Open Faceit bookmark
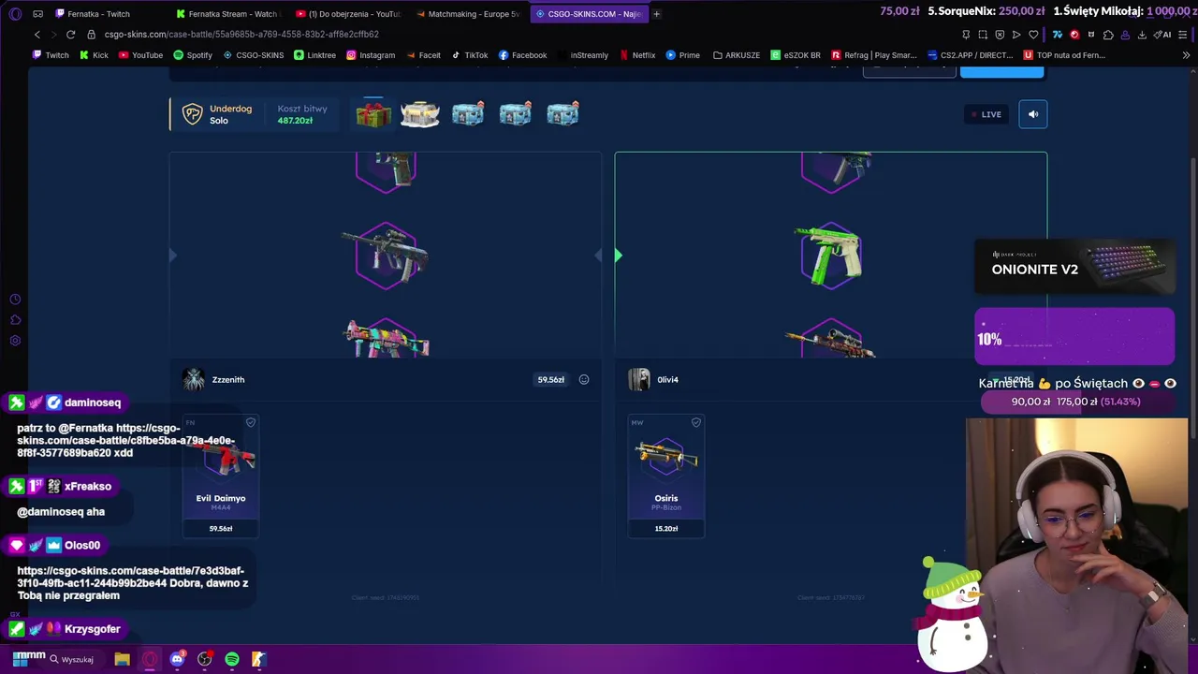Image resolution: width=1198 pixels, height=674 pixels. 423,55
